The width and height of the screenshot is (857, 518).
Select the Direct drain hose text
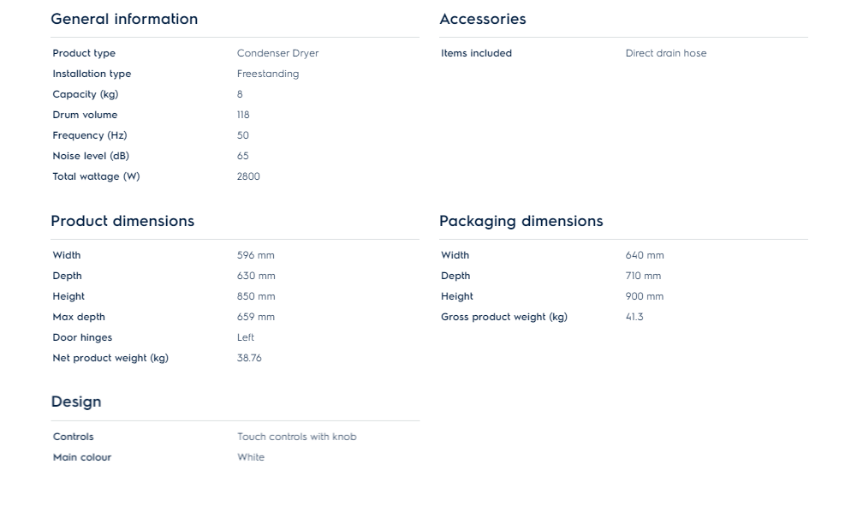pos(666,53)
